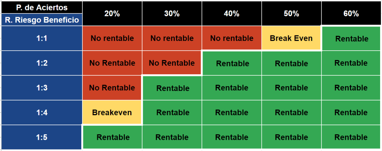Click the "Rentable" cell for 1:1 at 60%

(x=352, y=38)
